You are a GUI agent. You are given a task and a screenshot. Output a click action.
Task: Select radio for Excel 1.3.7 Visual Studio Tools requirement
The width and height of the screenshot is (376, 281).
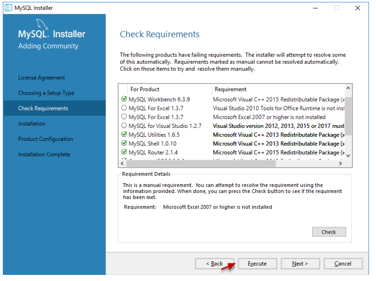(124, 108)
